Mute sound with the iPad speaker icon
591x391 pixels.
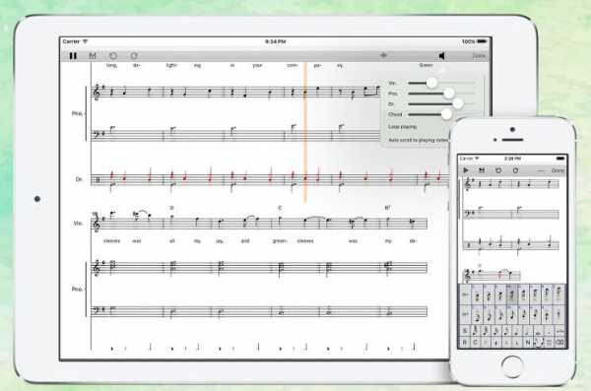pos(441,56)
